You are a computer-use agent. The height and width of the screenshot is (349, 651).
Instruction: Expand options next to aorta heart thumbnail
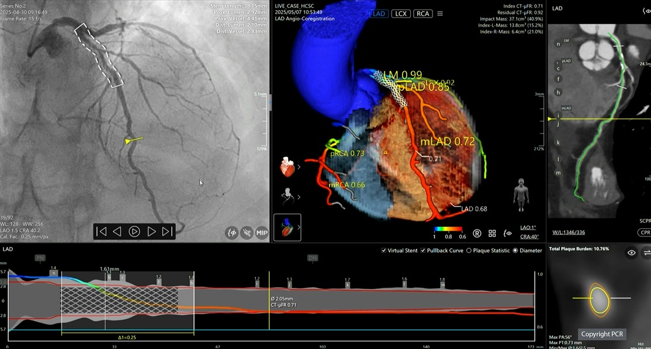299,227
